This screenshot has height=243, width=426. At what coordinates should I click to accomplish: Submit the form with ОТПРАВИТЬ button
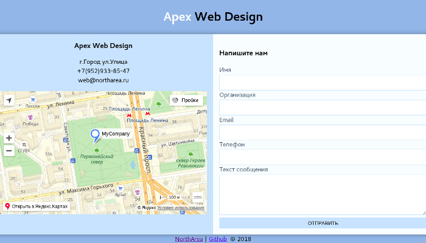(323, 223)
